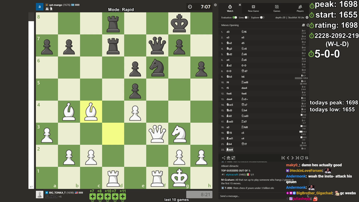The image size is (359, 202).
Task: Click the opening book icon near Mieses Opening
Action: 303,25
